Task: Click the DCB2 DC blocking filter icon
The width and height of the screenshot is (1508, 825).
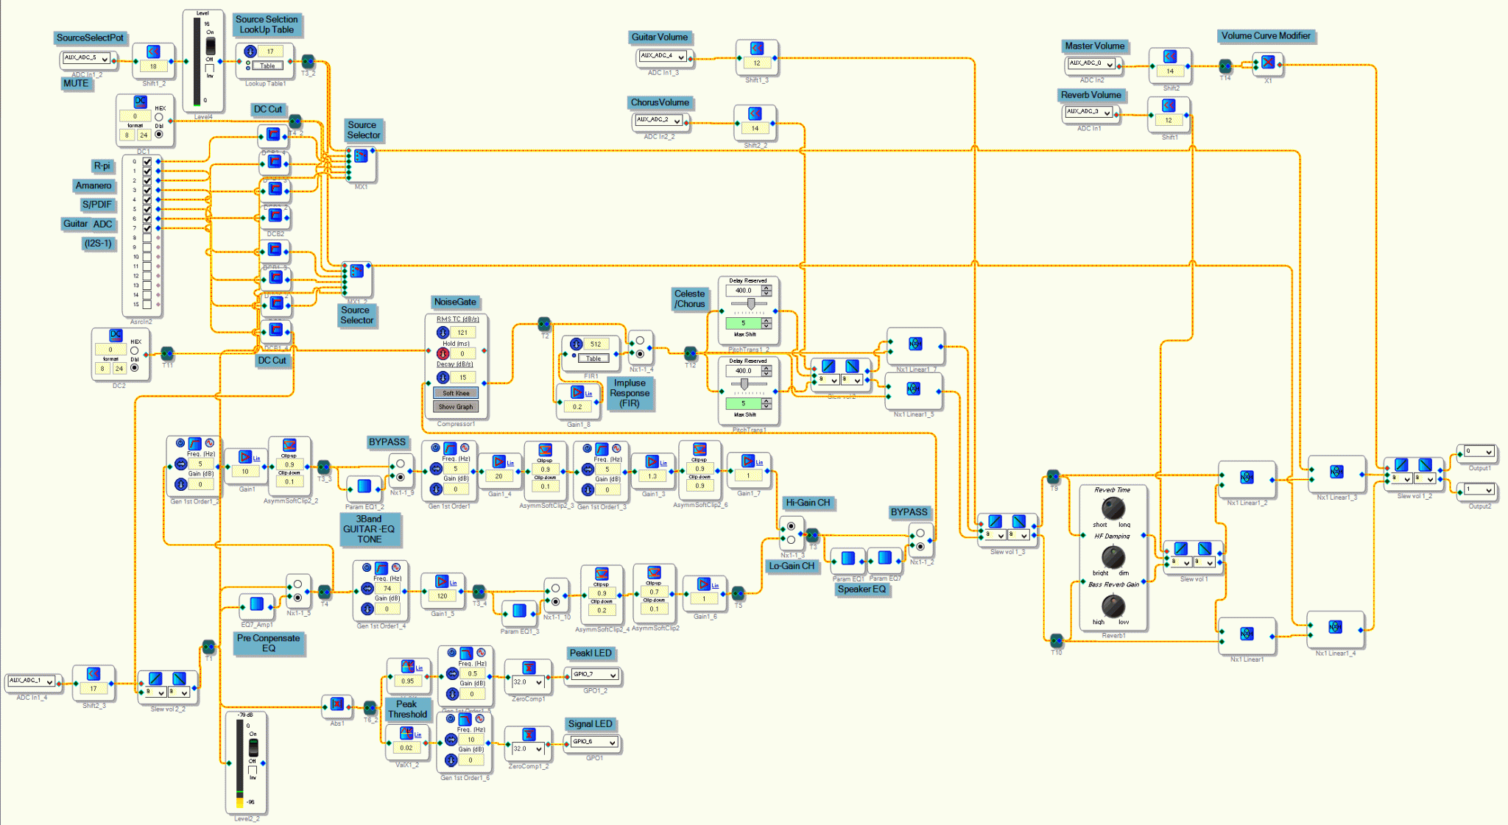Action: (275, 216)
